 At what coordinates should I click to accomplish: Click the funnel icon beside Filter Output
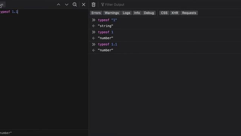tap(102, 5)
